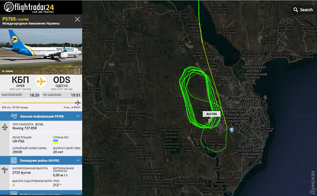The width and height of the screenshot is (317, 196).
Task: Click the ODS Odesa arrival airport
Action: point(62,83)
